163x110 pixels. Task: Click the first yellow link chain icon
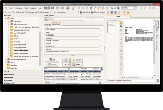(x=95, y=8)
